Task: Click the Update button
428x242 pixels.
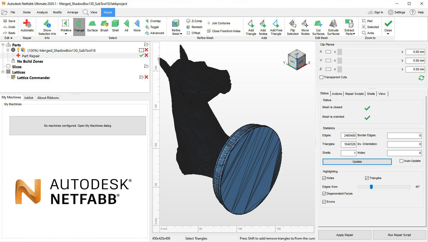Action: coord(357,162)
